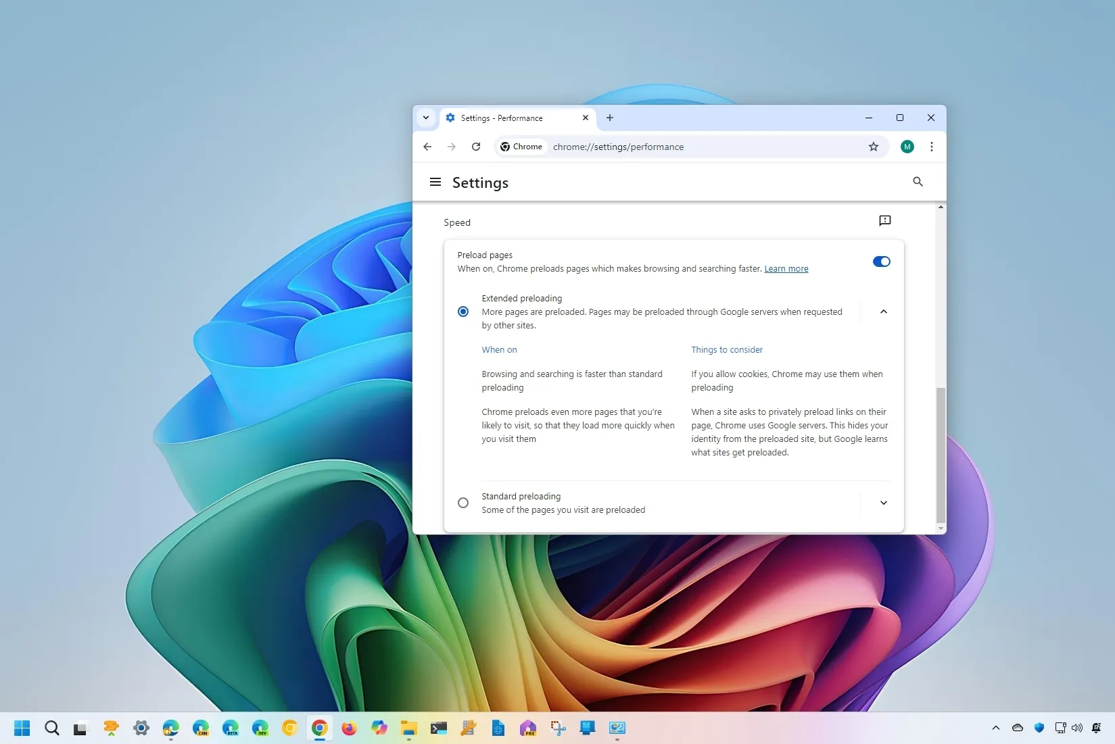
Task: Open notifications bell in system tray
Action: point(1097,728)
